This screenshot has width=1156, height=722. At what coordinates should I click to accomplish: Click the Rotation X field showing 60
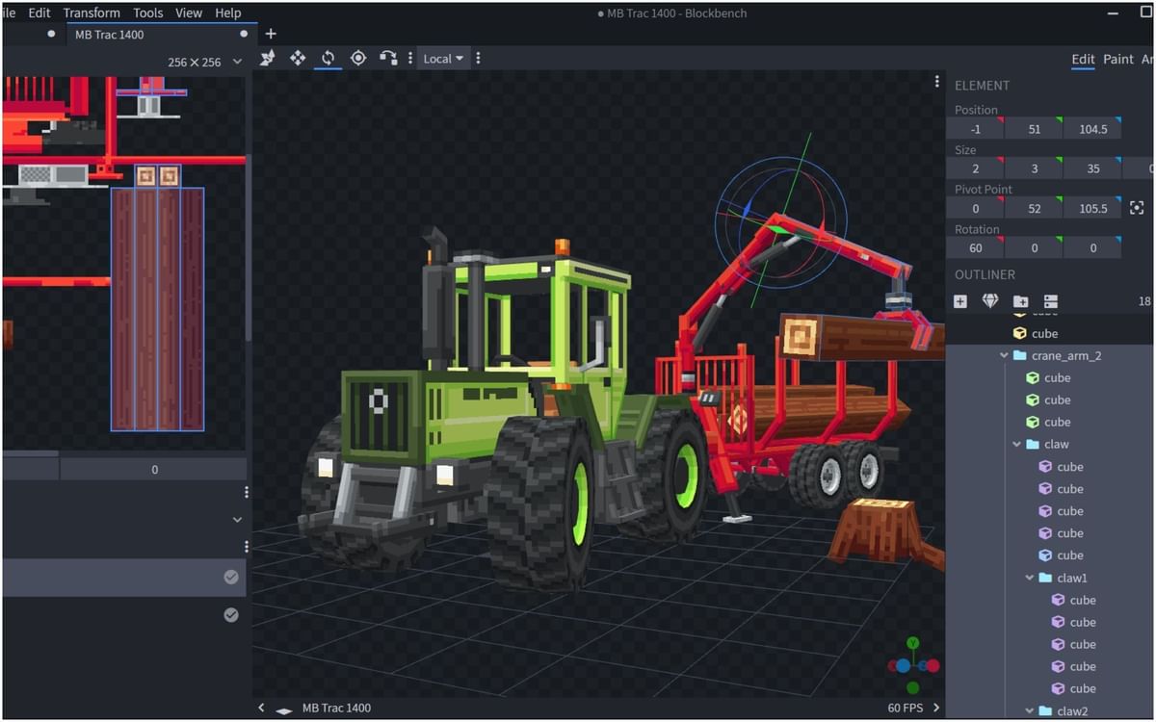pyautogui.click(x=975, y=248)
